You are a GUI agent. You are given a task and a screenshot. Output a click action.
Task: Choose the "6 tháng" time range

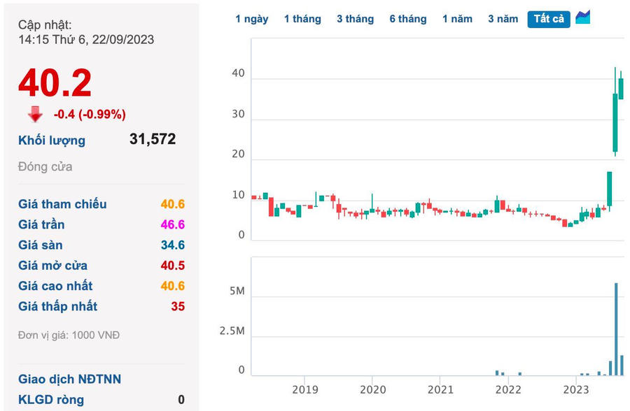pyautogui.click(x=407, y=19)
